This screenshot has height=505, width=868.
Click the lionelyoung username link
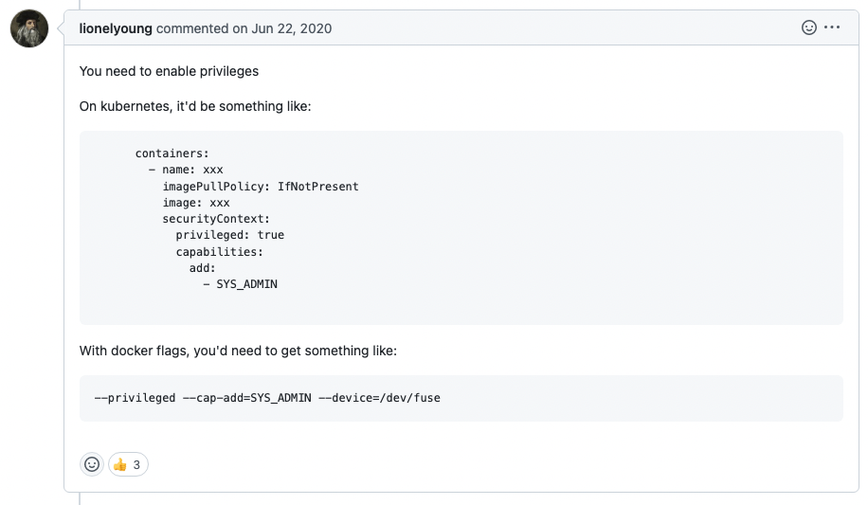point(116,28)
